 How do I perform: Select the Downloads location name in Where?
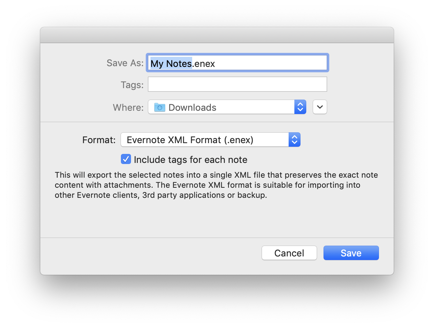tap(192, 108)
